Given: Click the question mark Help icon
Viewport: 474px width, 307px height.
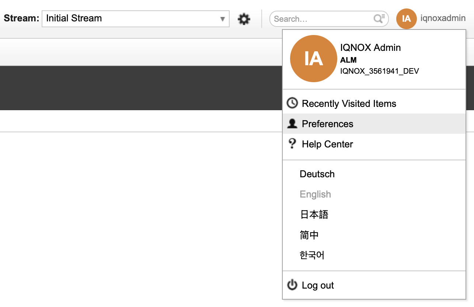Looking at the screenshot, I should tap(292, 144).
